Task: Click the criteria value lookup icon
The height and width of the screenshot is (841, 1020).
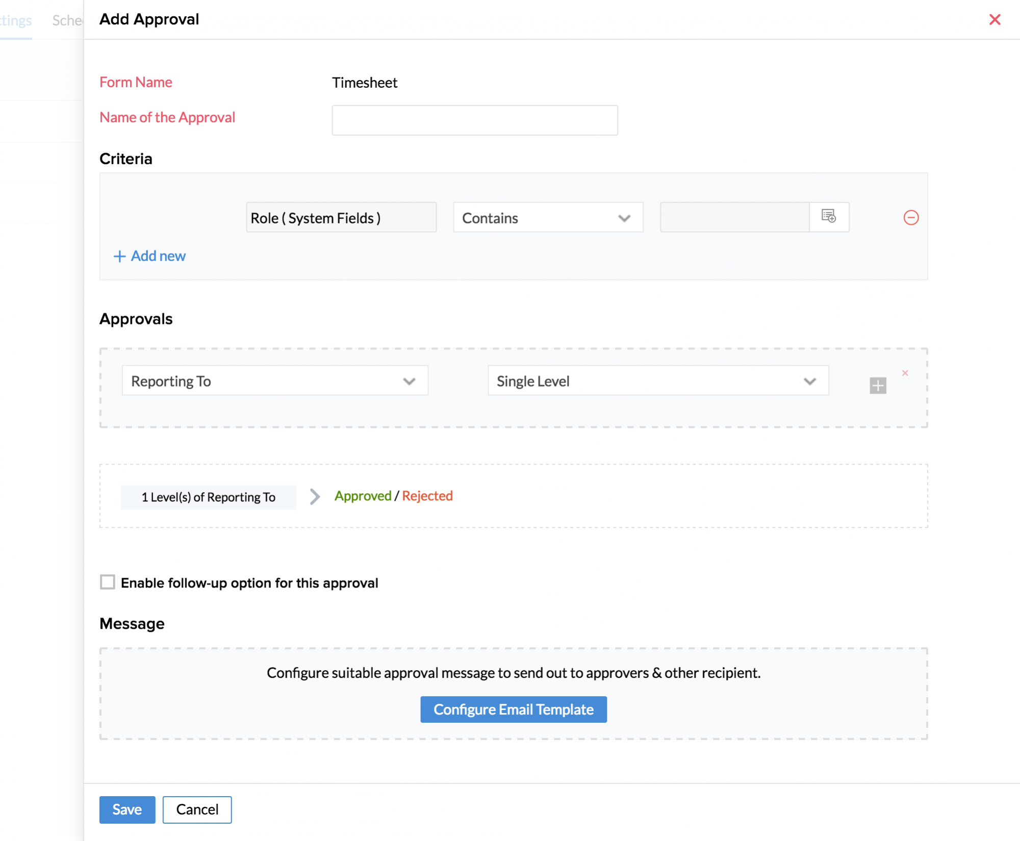Action: (x=829, y=217)
